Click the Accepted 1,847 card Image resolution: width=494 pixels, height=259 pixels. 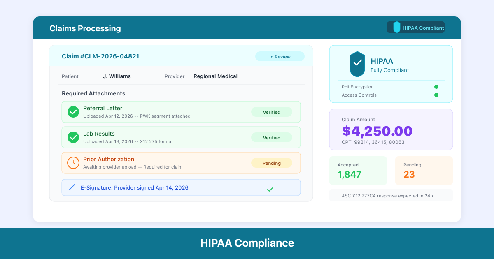tap(358, 170)
